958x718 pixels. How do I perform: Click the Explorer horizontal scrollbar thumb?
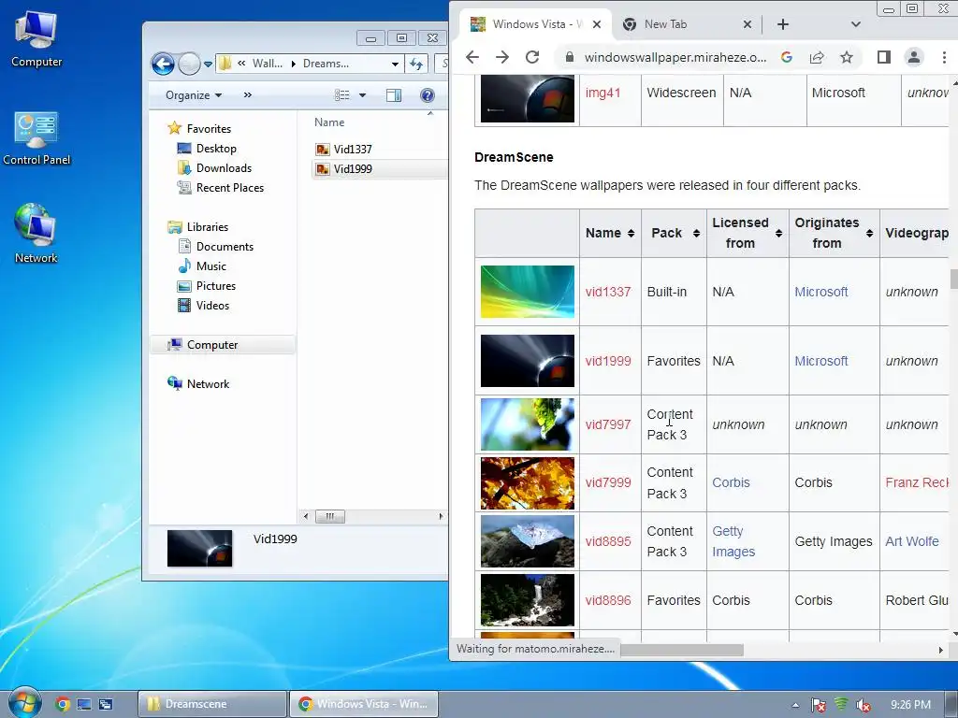point(330,516)
